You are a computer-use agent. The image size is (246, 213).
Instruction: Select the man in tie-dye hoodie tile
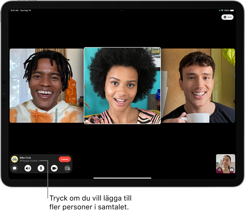point(47,86)
